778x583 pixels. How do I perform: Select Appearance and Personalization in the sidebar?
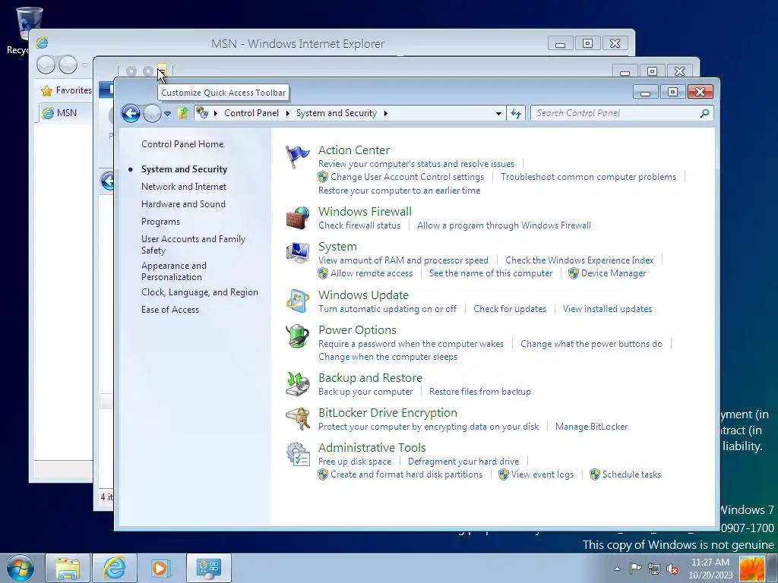click(x=174, y=271)
